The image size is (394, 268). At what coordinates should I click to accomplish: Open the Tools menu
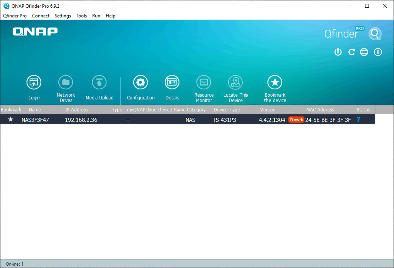[x=81, y=16]
